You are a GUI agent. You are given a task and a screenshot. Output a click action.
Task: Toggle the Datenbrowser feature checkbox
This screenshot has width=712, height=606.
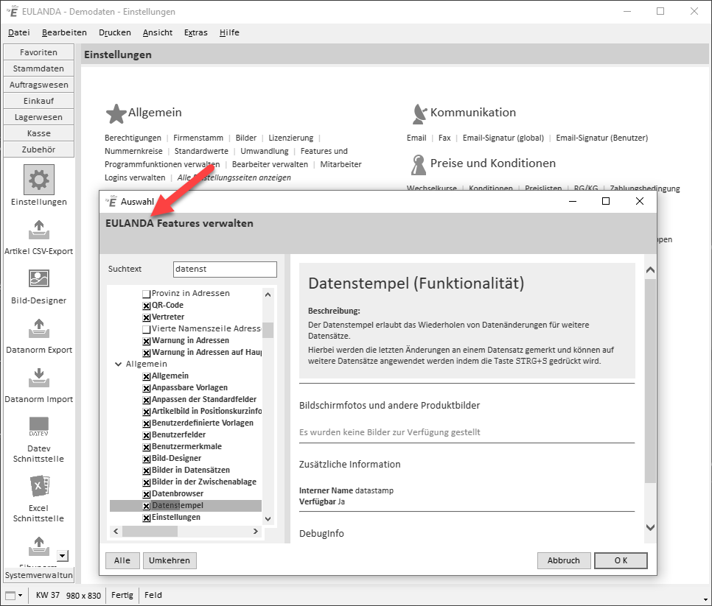point(146,494)
